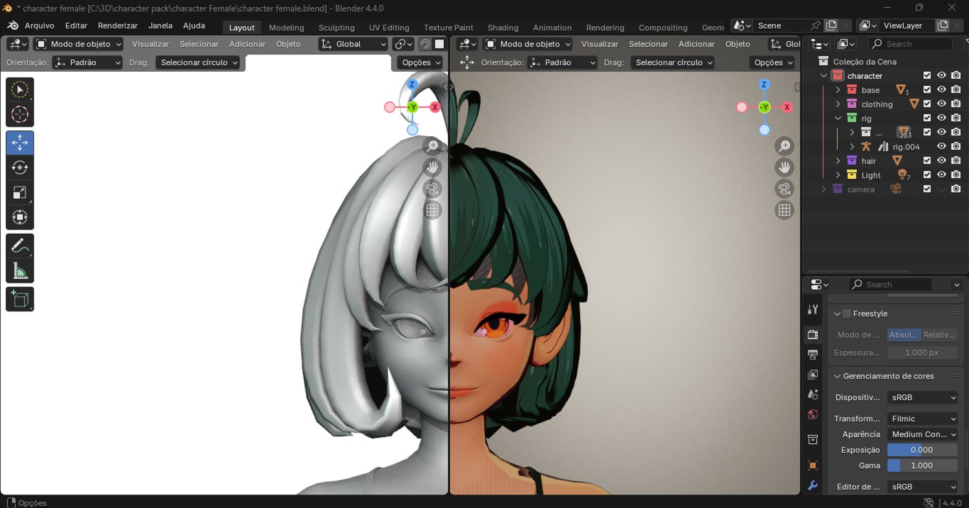Image resolution: width=969 pixels, height=508 pixels.
Task: Open the Arquivo menu
Action: pyautogui.click(x=39, y=26)
